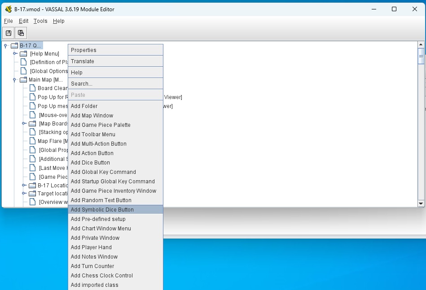This screenshot has height=290, width=426.
Task: Select Help in the context menu
Action: (x=115, y=73)
